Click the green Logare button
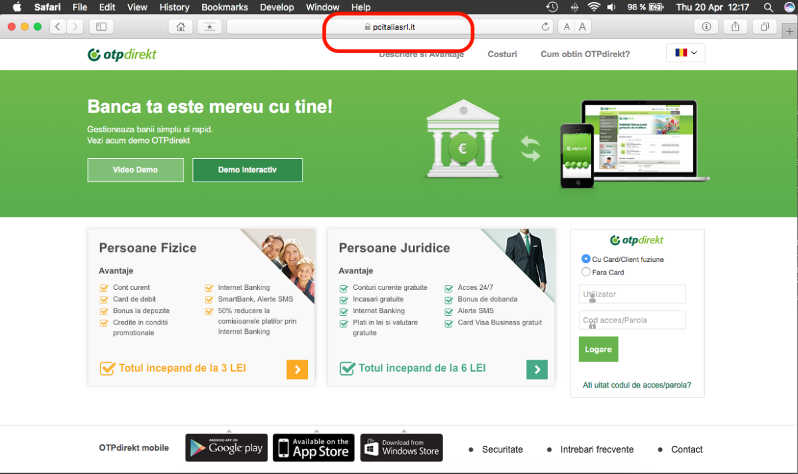 (598, 349)
